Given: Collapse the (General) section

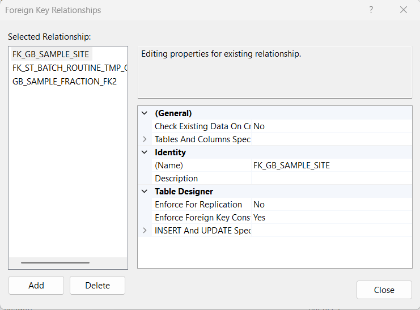Looking at the screenshot, I should click(x=145, y=113).
